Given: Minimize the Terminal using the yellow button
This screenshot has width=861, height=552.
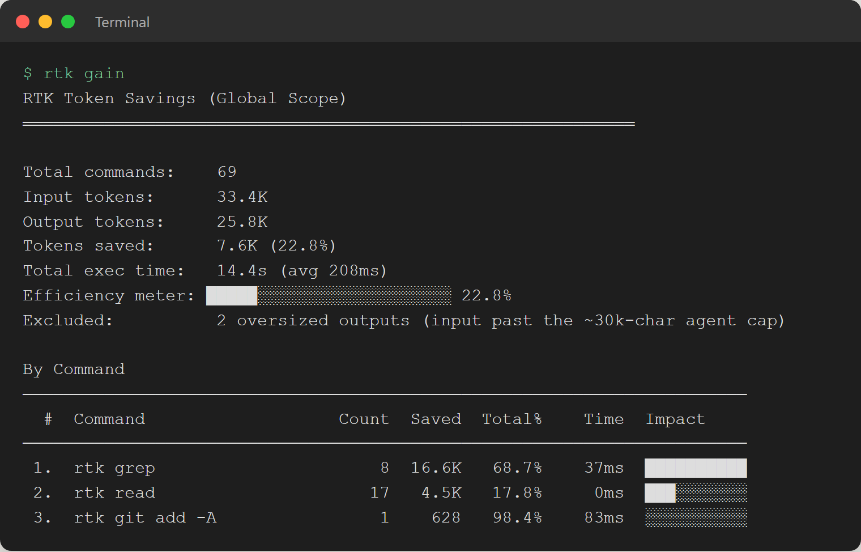Looking at the screenshot, I should 45,22.
